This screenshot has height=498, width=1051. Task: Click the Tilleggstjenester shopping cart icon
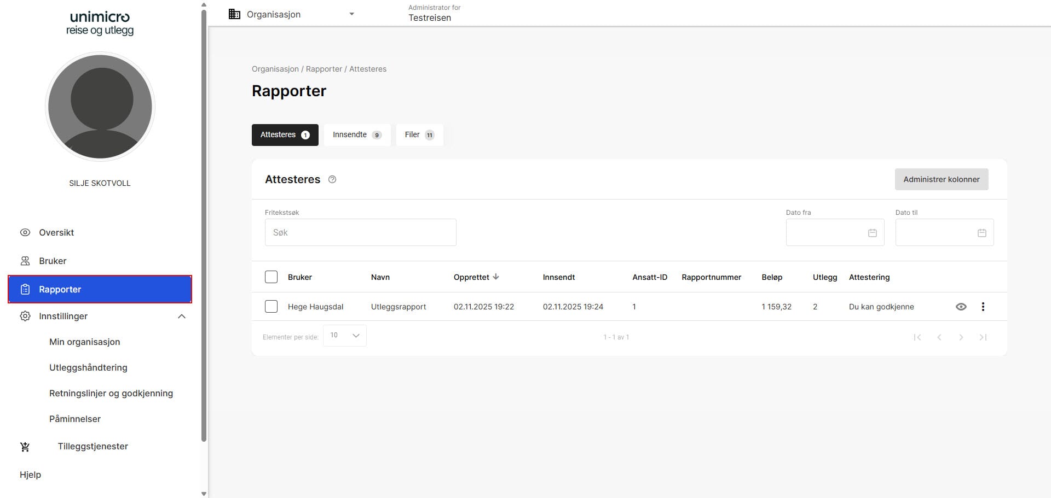[25, 447]
